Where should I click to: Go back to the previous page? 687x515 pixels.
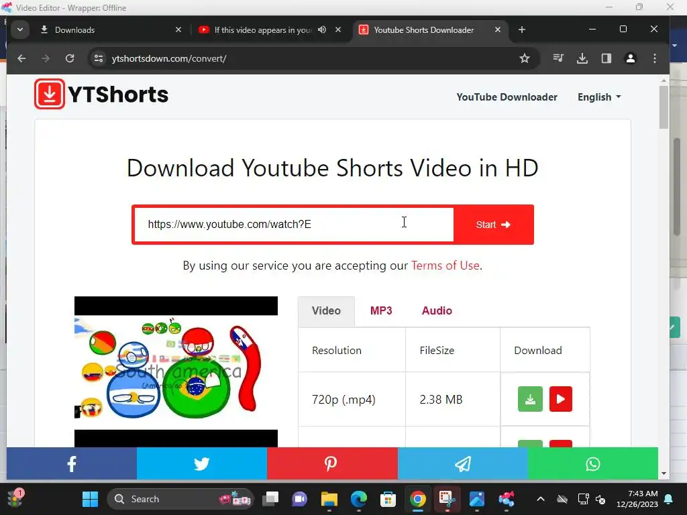coord(21,58)
